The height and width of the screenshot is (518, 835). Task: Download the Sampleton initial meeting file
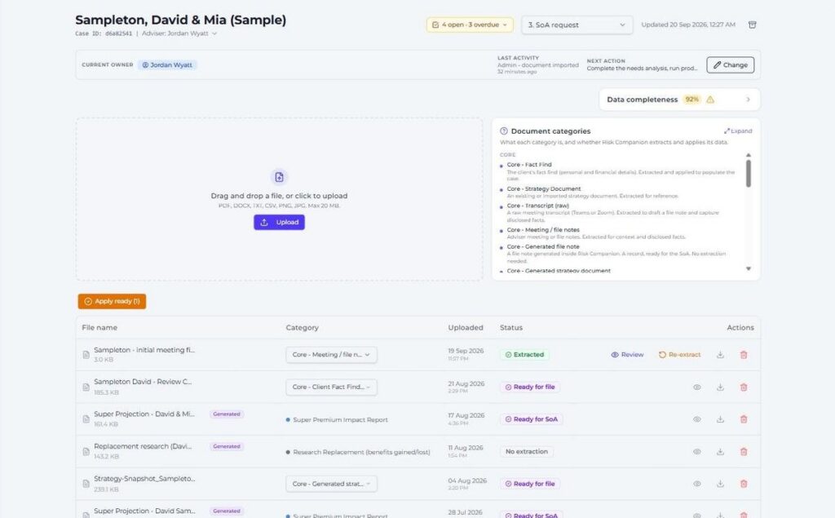pos(720,354)
